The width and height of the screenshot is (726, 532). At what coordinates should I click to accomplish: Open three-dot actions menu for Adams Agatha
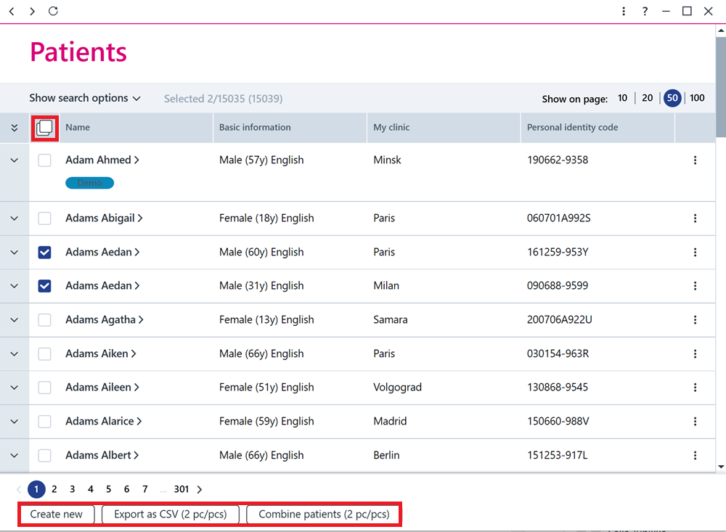[695, 320]
